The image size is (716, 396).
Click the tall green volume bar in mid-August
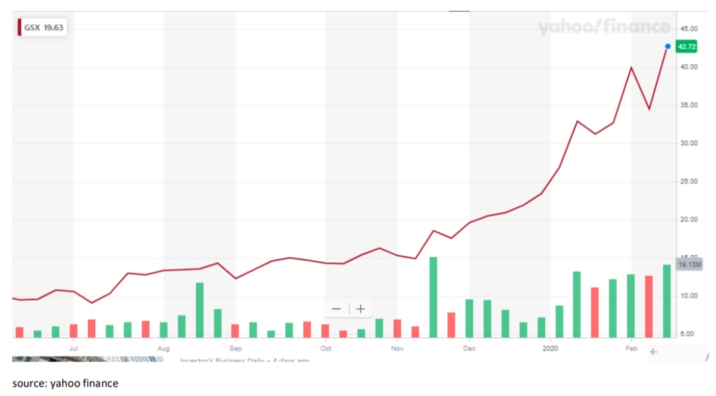[x=200, y=310]
